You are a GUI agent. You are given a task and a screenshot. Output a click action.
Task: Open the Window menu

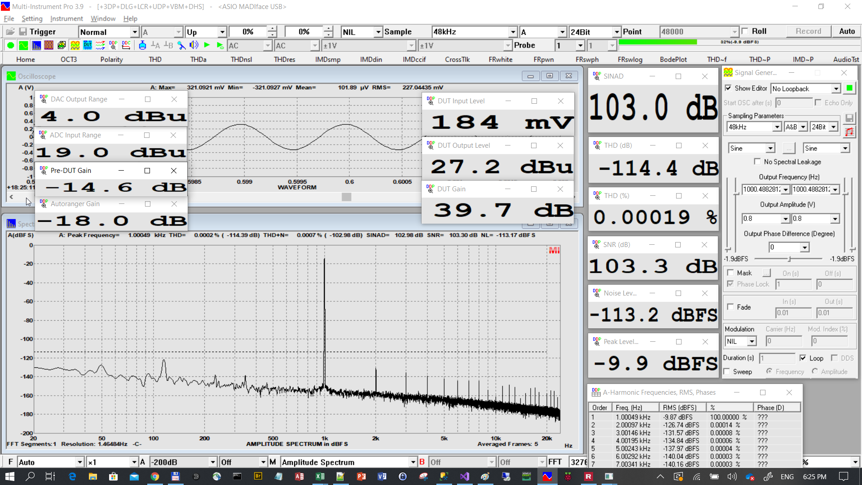click(103, 18)
